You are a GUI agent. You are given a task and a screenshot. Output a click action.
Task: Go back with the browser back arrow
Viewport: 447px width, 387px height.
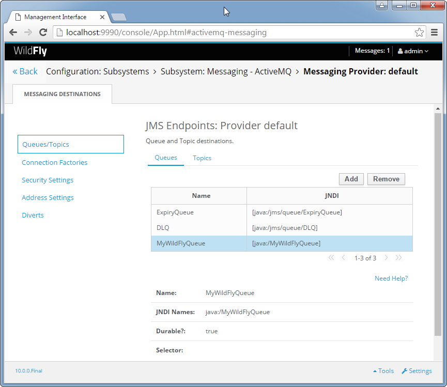click(13, 32)
